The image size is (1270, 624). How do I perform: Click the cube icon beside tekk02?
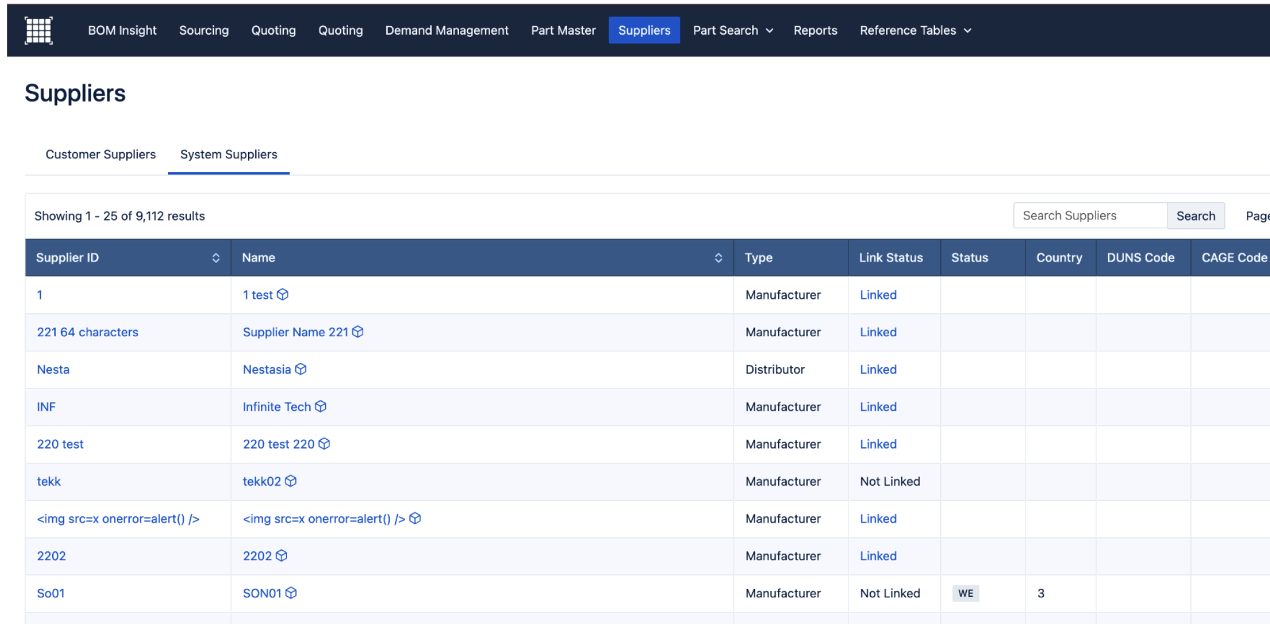[x=291, y=481]
